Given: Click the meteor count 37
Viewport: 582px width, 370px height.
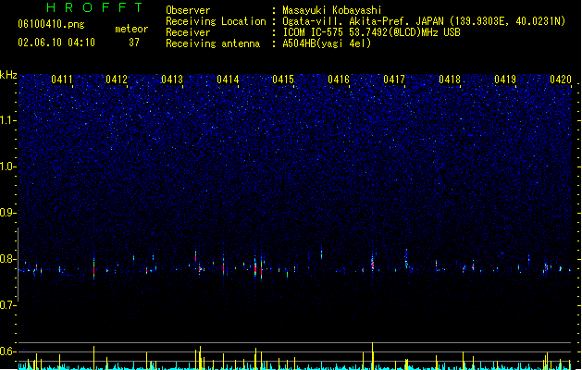Looking at the screenshot, I should 134,43.
